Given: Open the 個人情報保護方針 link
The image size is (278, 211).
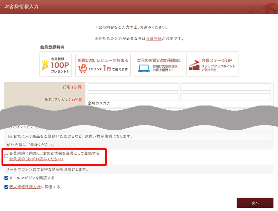Looking at the screenshot, I should coord(25,187).
